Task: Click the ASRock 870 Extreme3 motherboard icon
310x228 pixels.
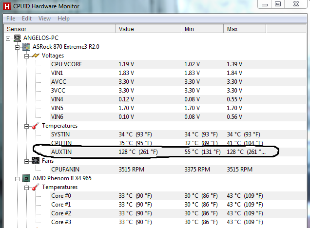Action: pos(26,47)
